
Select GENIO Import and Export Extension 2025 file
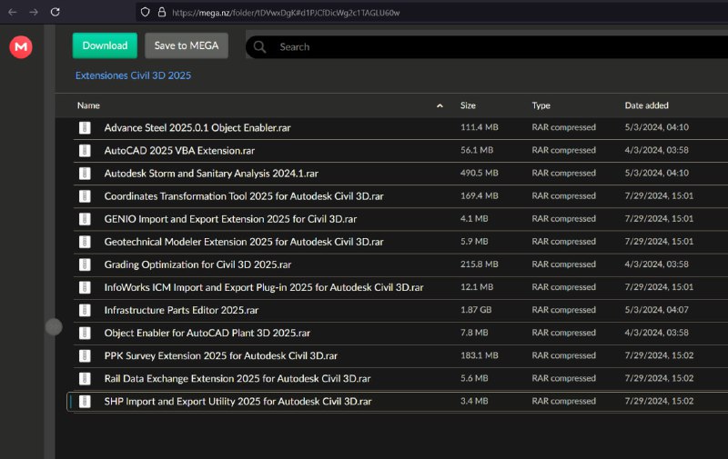(x=230, y=219)
